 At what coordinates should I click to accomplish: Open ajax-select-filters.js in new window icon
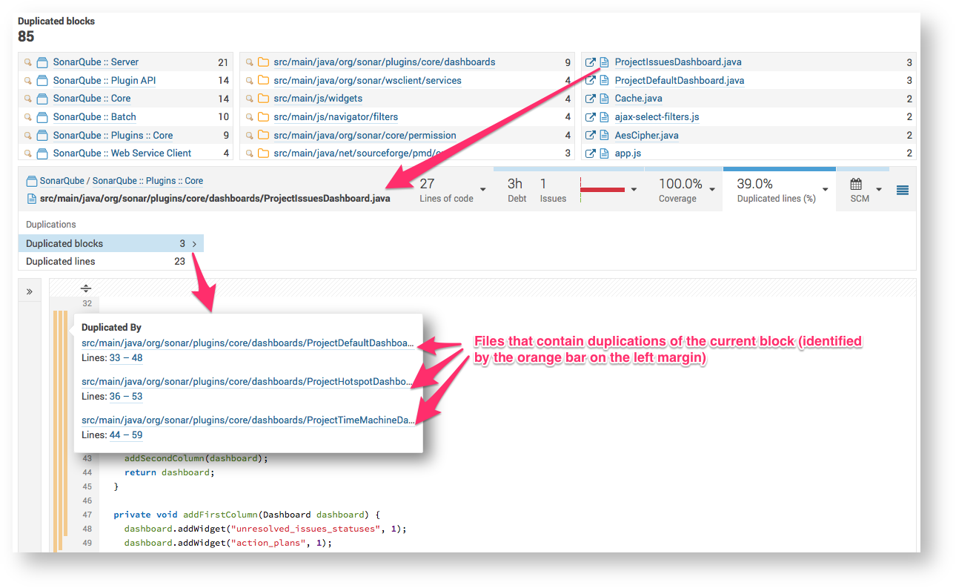tap(591, 117)
